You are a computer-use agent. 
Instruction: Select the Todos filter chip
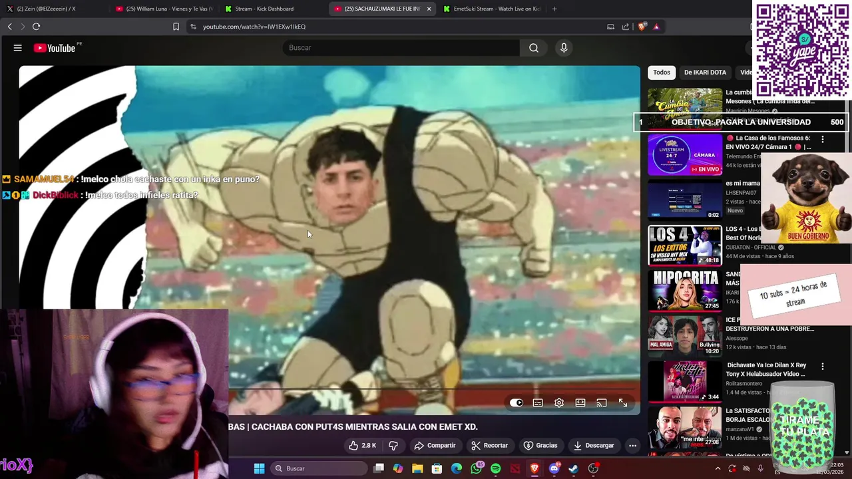tap(662, 73)
